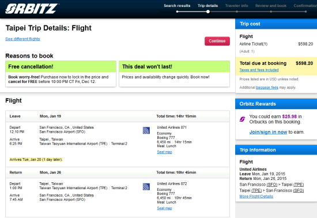Select the Trip details step
This screenshot has height=218, width=317.
point(207,6)
